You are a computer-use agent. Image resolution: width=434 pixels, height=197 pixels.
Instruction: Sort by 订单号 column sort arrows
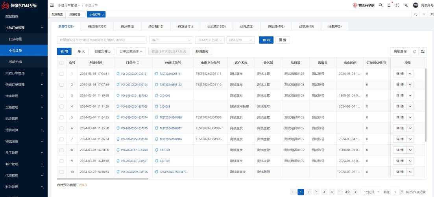pos(138,63)
